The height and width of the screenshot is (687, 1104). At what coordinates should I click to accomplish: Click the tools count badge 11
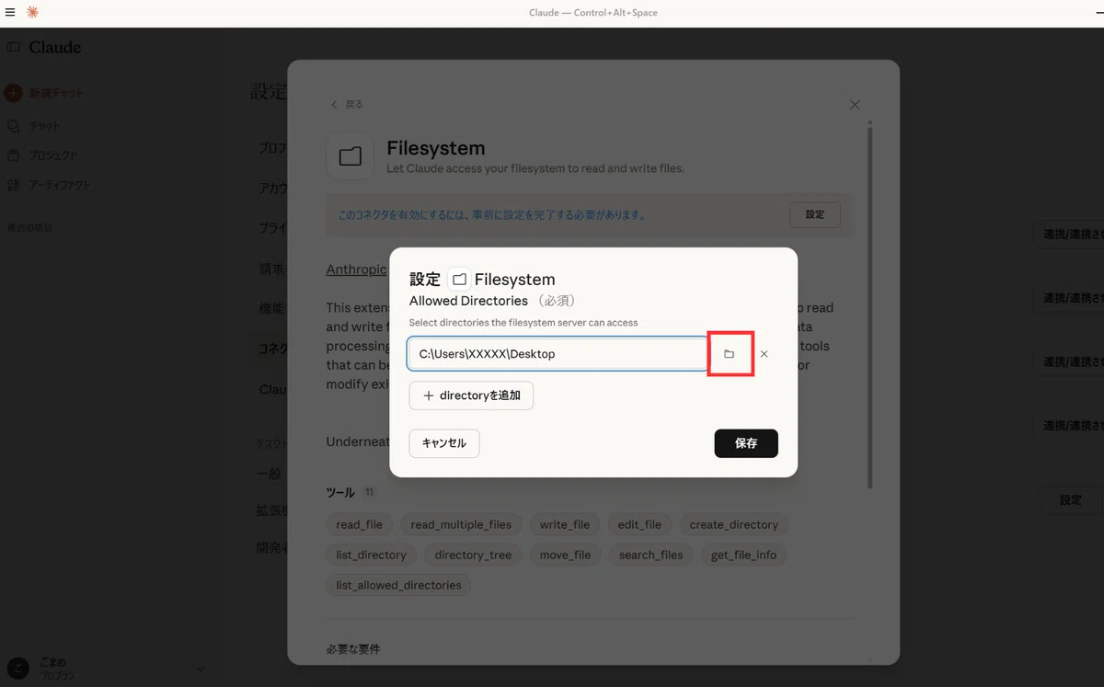pos(369,492)
